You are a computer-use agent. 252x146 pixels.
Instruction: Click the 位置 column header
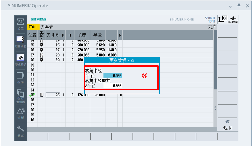click(32, 35)
